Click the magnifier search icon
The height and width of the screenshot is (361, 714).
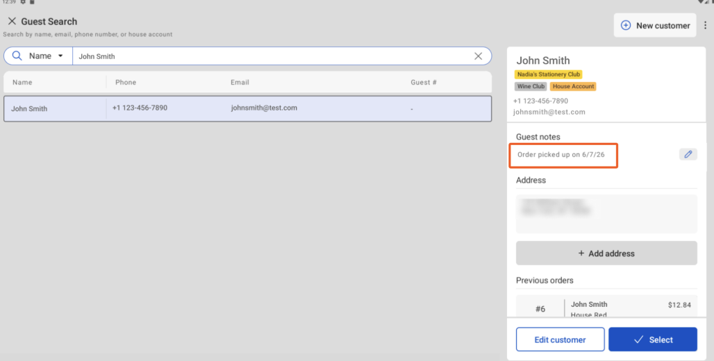tap(17, 56)
